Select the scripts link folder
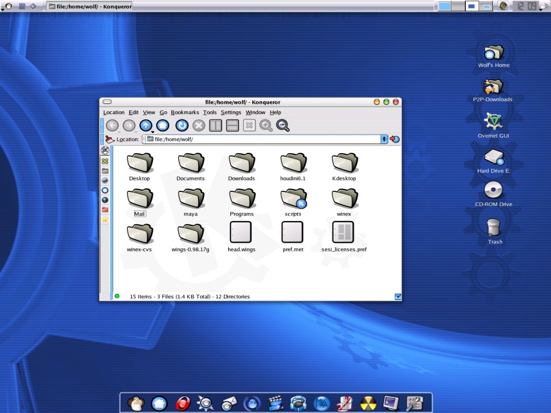Image resolution: width=551 pixels, height=413 pixels. [293, 202]
